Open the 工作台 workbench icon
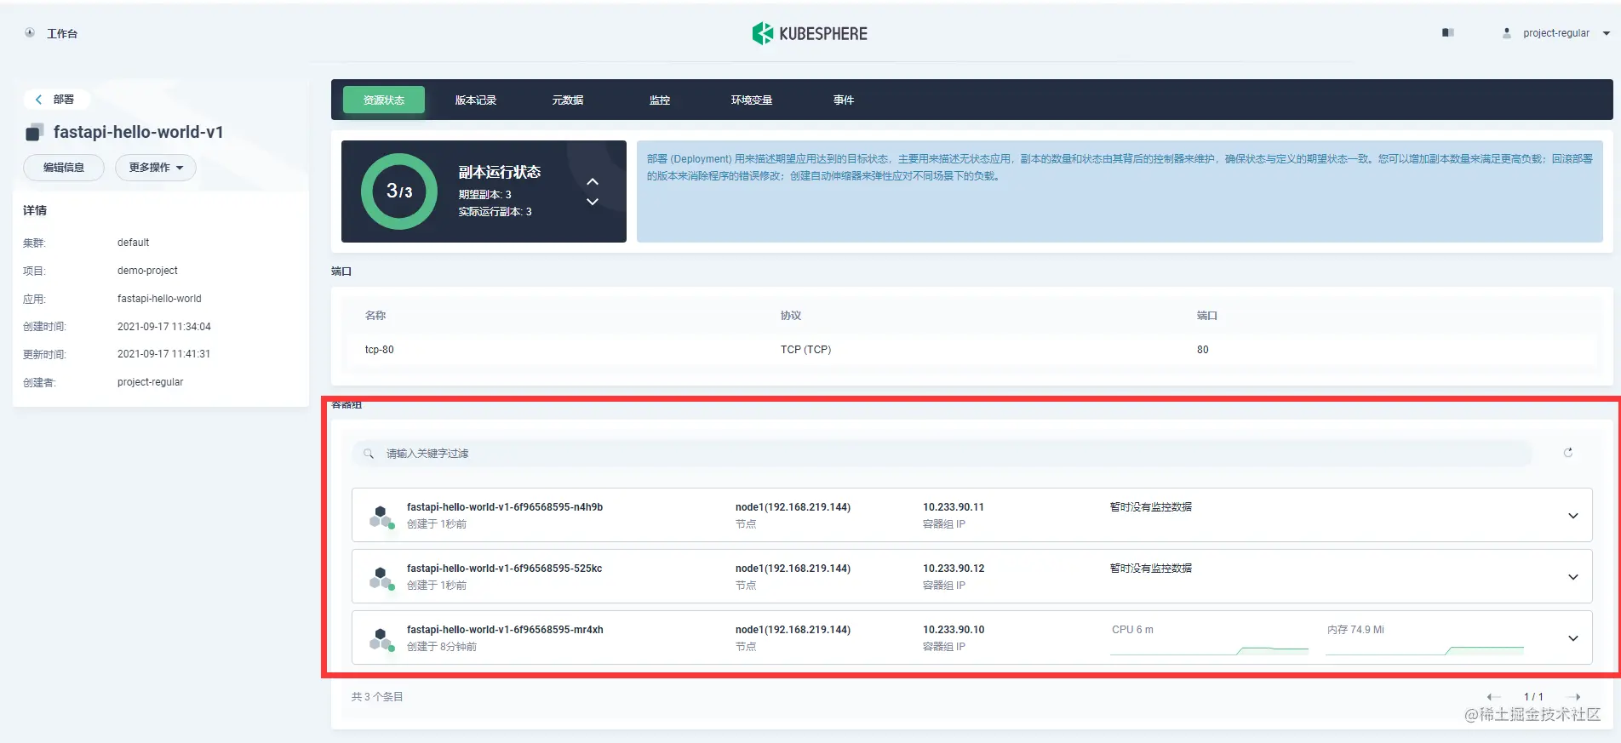This screenshot has width=1621, height=743. click(x=30, y=33)
